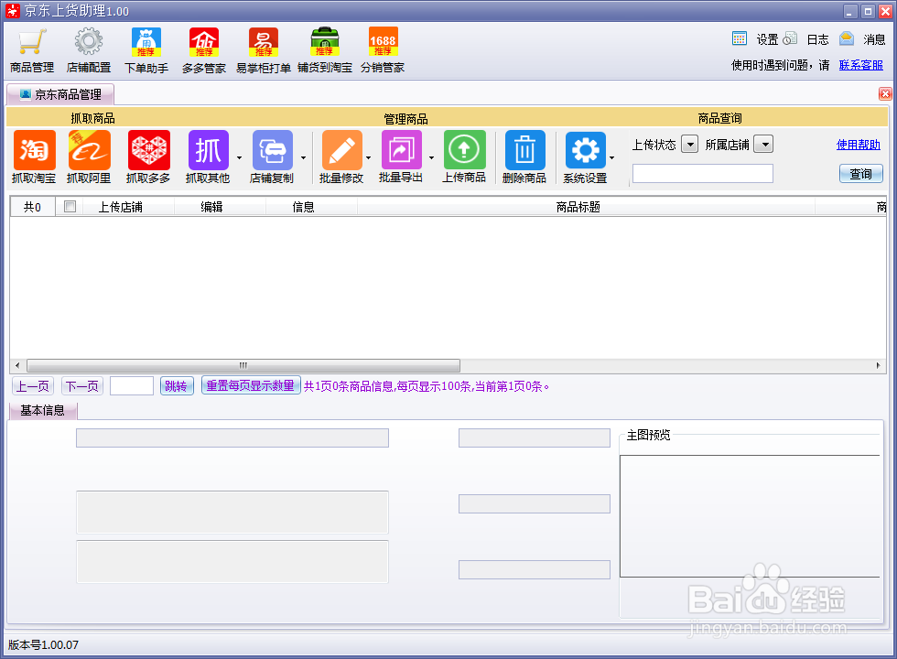Open the 下单助手 order assistant

pyautogui.click(x=146, y=48)
